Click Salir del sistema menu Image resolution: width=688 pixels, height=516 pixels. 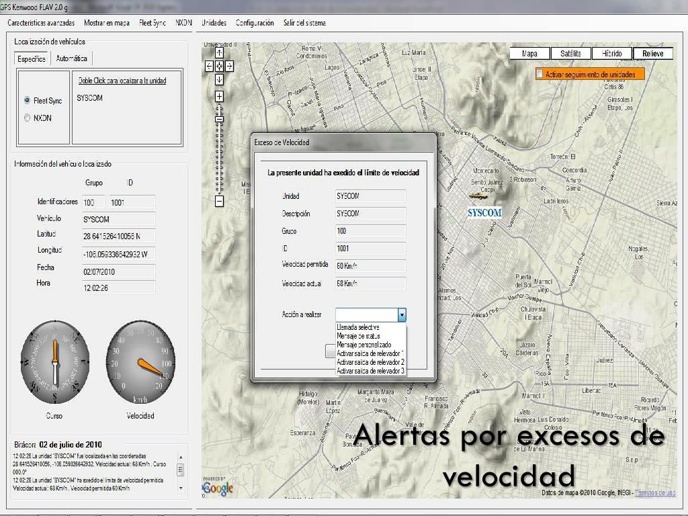(304, 23)
